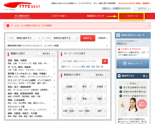This screenshot has width=155, height=124.
Task: Click the 受信メッセージ inbox icon
Action: coord(125,64)
